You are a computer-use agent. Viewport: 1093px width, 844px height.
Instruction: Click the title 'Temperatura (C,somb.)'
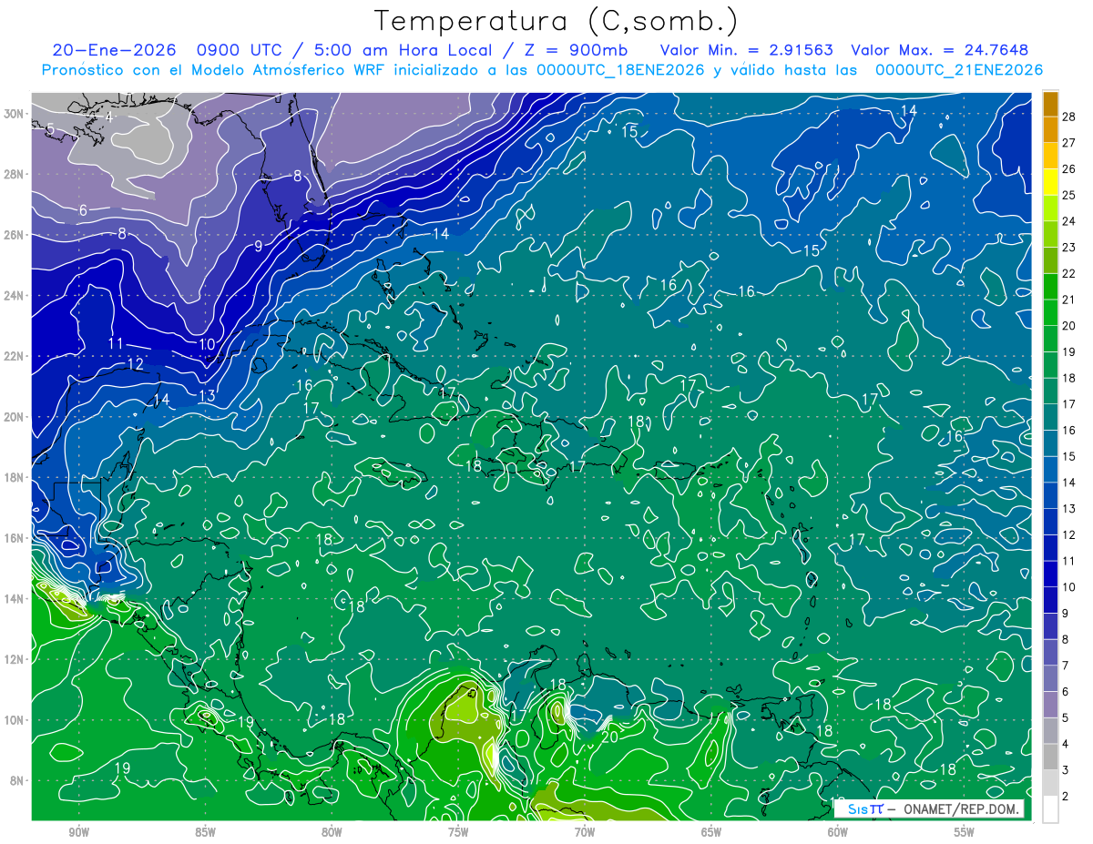(557, 22)
